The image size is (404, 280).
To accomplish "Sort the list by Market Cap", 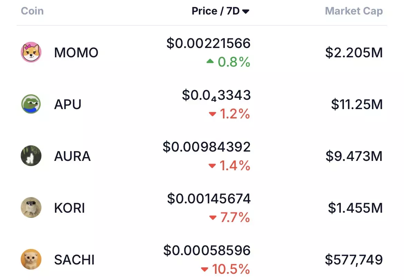I will click(x=354, y=11).
